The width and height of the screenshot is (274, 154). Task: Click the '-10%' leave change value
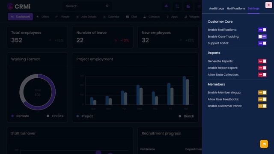(x=125, y=41)
